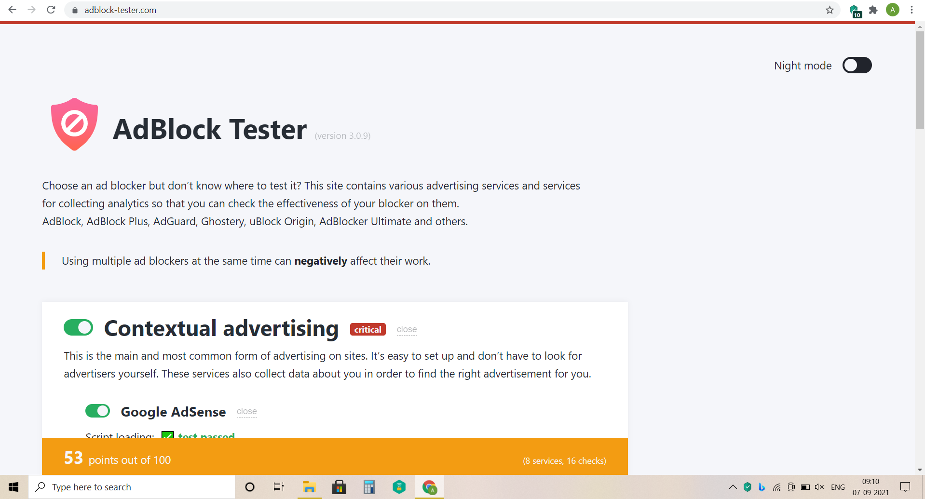Screen dimensions: 925x499
Task: Collapse Google AdSense via close link
Action: pyautogui.click(x=246, y=411)
